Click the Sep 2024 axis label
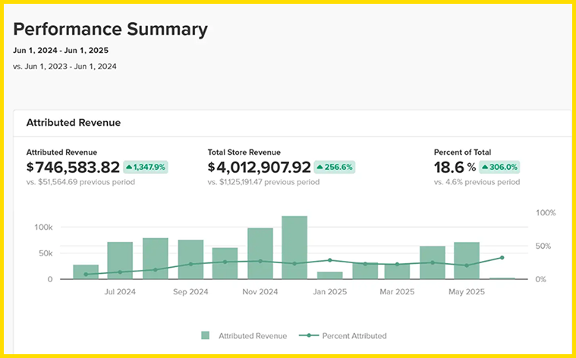Viewport: 576px width, 358px height. (x=190, y=292)
